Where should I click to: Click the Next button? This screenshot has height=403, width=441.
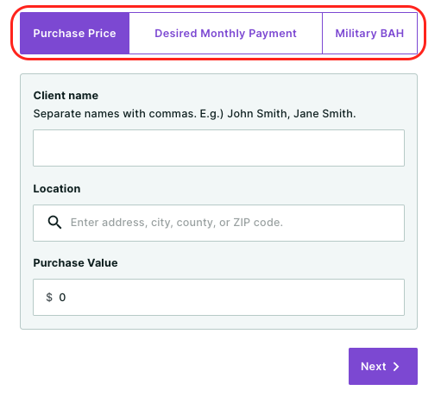click(383, 366)
